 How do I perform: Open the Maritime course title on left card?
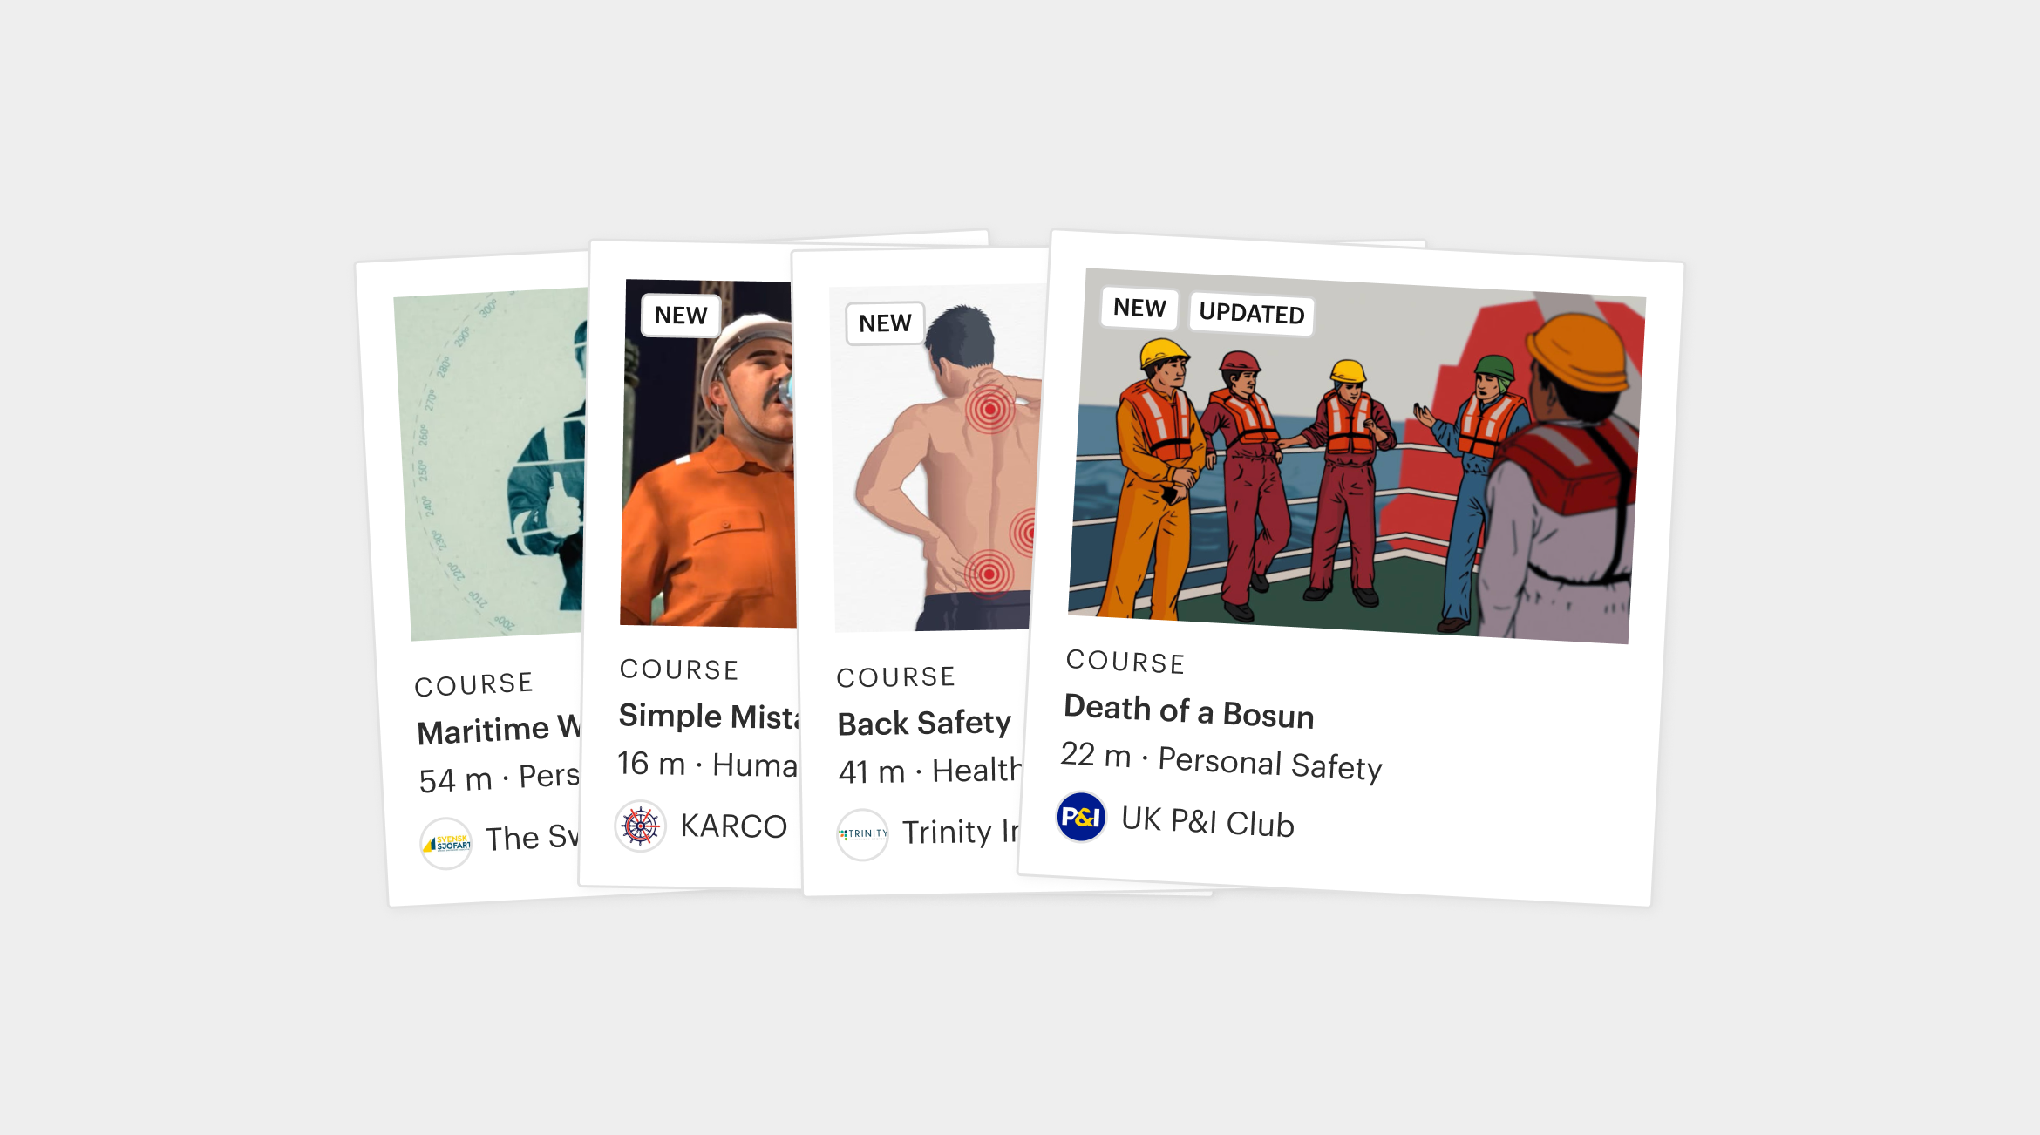point(499,729)
